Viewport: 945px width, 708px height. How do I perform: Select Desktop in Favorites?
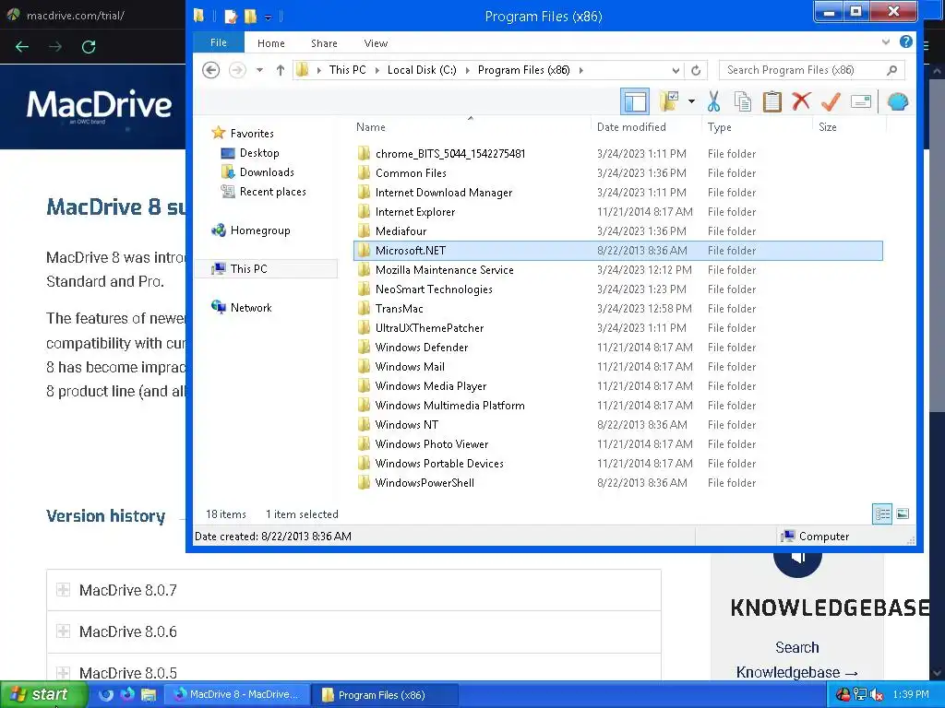[x=259, y=153]
